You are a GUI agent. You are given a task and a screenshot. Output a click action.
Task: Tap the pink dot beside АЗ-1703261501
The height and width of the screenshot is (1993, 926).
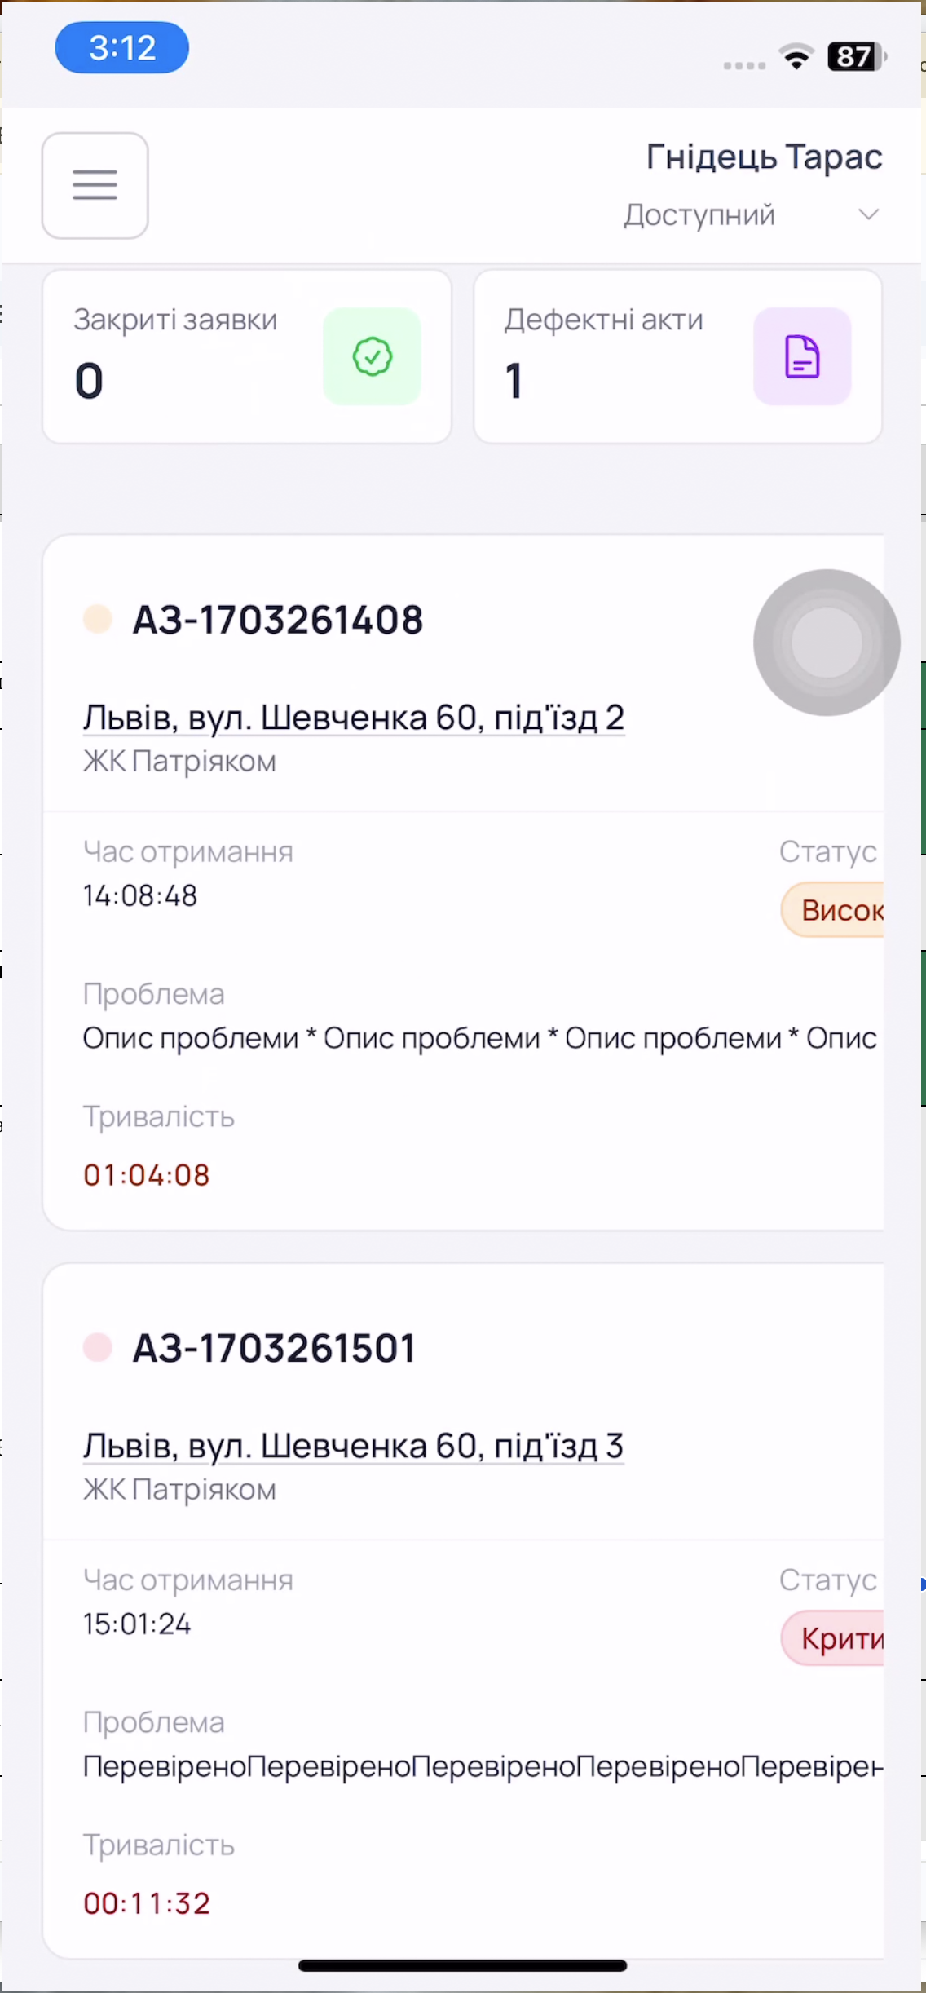tap(97, 1347)
